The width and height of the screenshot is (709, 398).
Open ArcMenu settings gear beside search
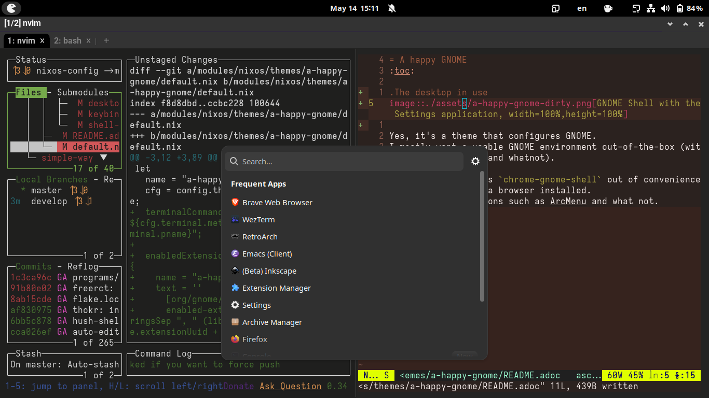(x=475, y=161)
